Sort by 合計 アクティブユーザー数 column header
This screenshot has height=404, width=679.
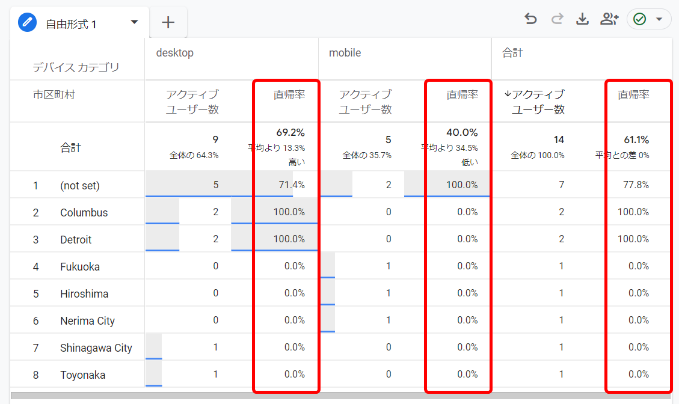point(537,102)
